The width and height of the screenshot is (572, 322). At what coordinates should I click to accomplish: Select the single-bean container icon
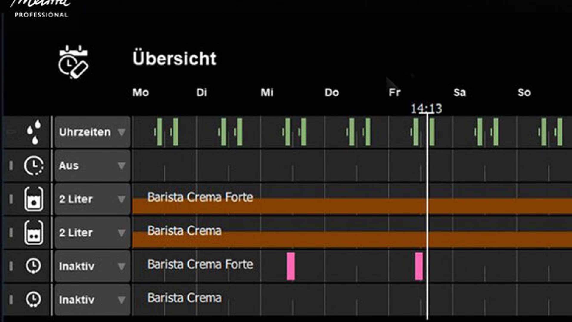click(34, 199)
